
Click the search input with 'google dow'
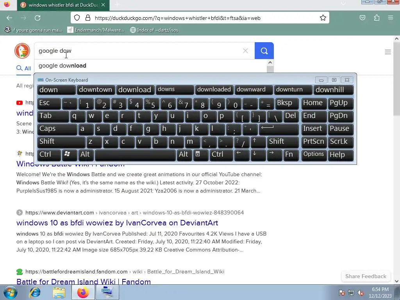click(x=138, y=51)
